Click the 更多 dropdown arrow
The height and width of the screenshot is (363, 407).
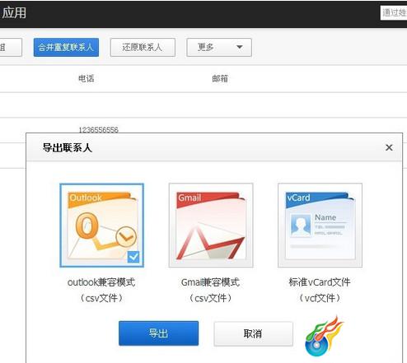click(x=240, y=47)
